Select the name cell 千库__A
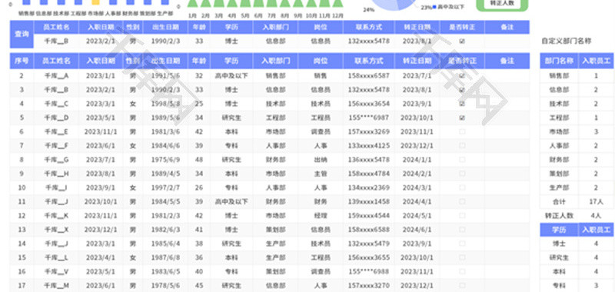The image size is (615, 292). 56,76
